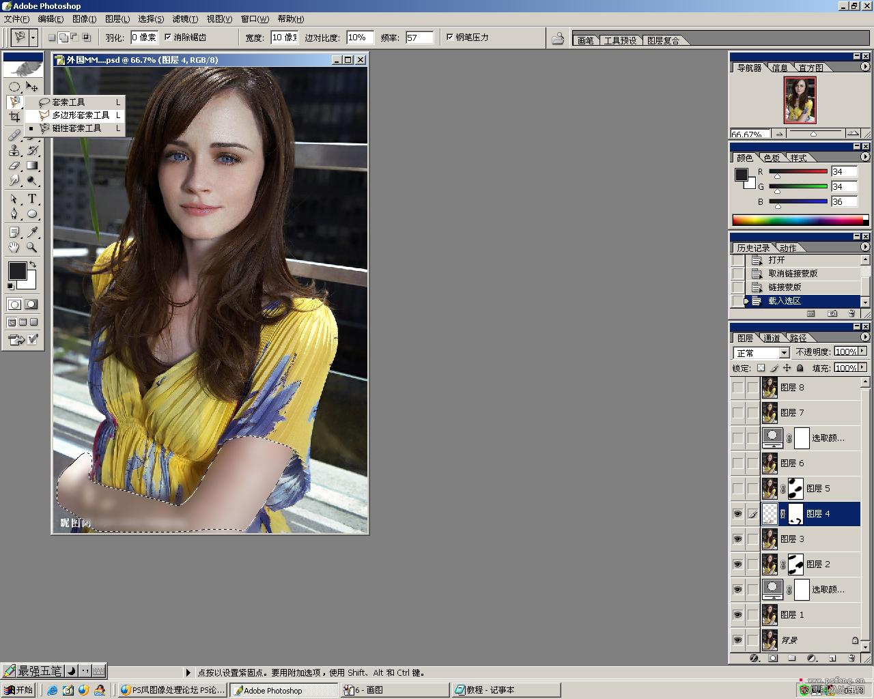
Task: Select the Eraser tool
Action: 14,165
